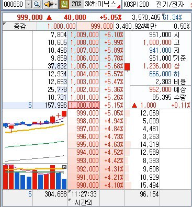
Task: Click the lower limit 666,000 하
Action: (x=164, y=74)
